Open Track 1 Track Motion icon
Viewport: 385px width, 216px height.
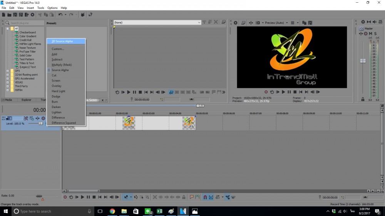click(32, 118)
